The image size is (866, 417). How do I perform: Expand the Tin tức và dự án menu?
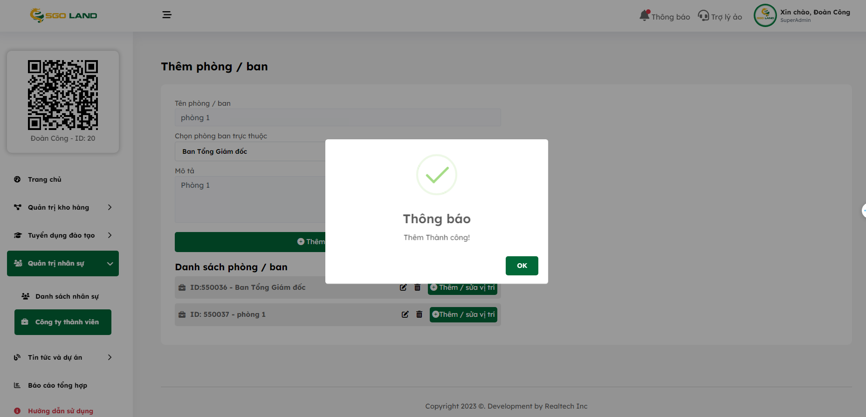[x=63, y=357]
